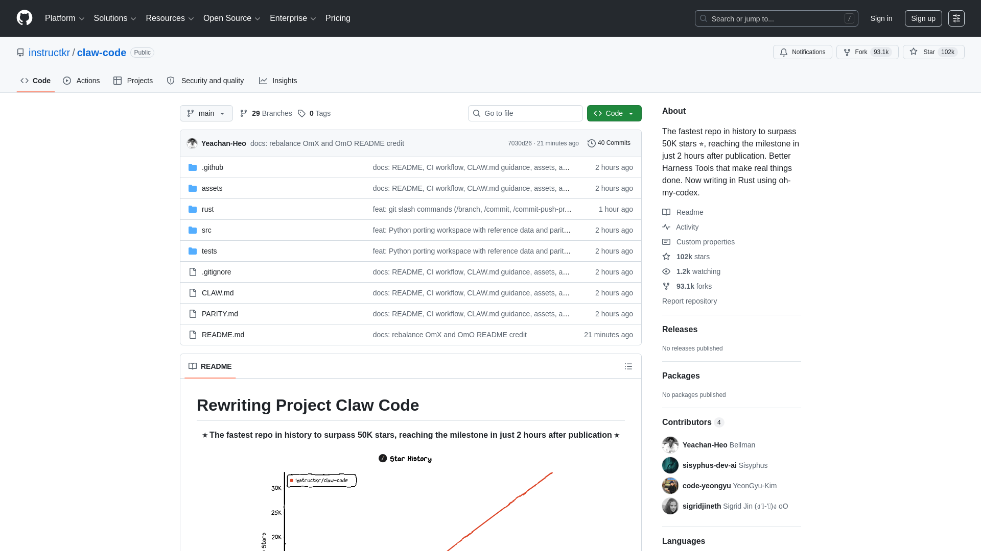Open the Report repository link

tap(689, 301)
